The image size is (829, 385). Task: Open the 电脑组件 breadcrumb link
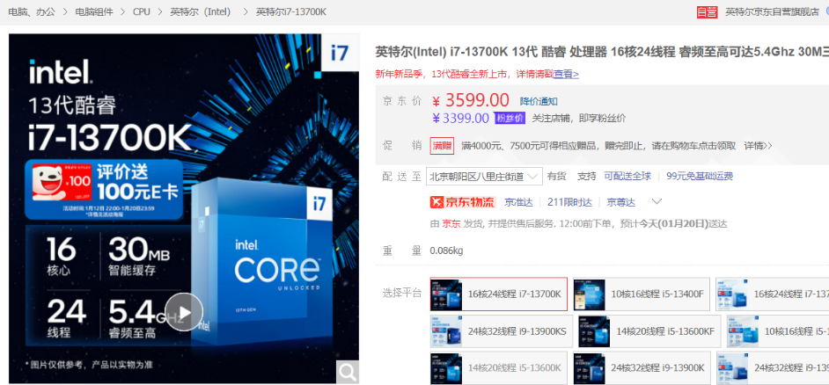(x=94, y=11)
